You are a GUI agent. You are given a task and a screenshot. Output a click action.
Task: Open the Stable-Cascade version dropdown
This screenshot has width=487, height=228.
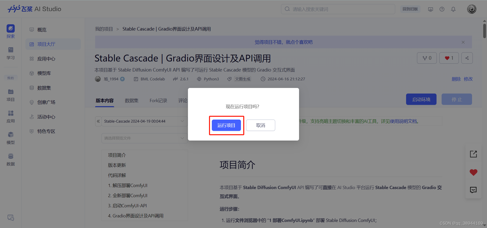click(145, 121)
